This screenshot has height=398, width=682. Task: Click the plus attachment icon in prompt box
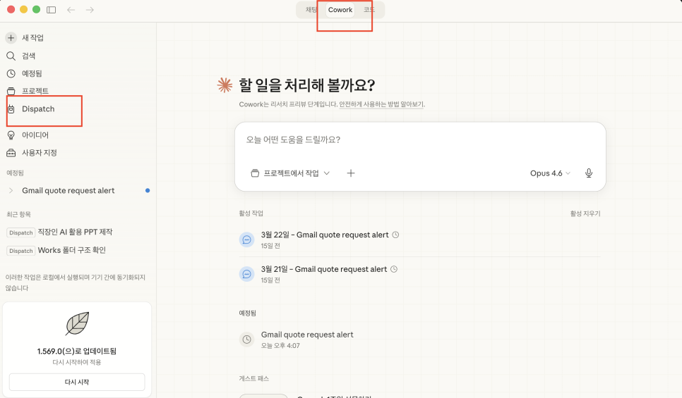351,173
